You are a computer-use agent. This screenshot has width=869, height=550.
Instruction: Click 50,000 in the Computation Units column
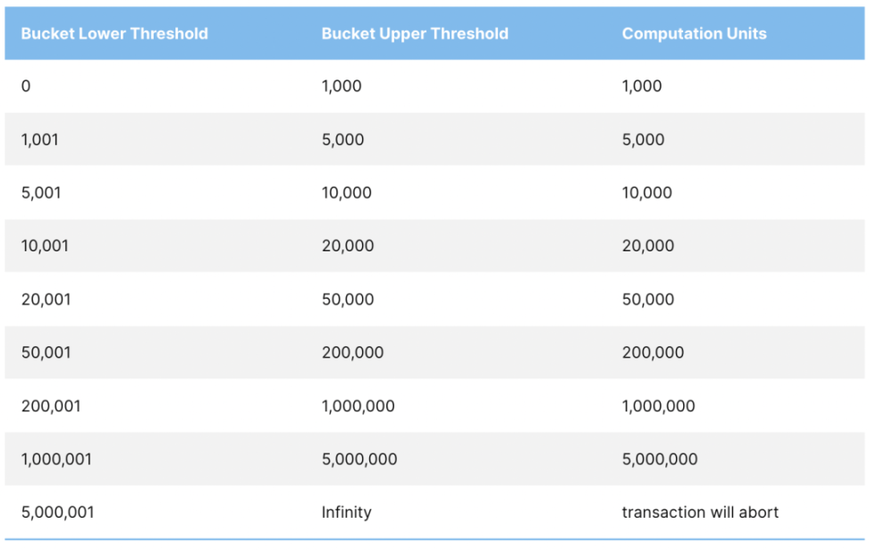coord(648,300)
